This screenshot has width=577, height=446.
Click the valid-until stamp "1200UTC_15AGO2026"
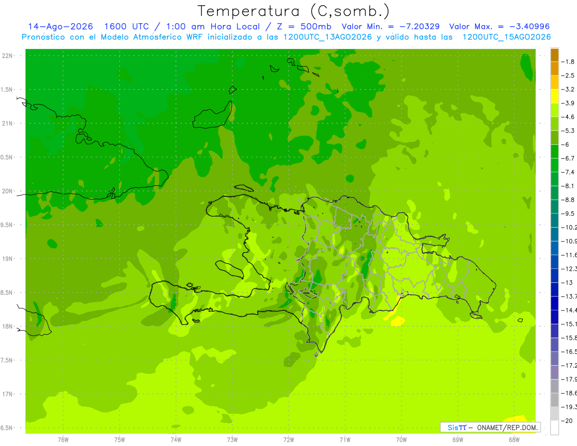pos(506,37)
